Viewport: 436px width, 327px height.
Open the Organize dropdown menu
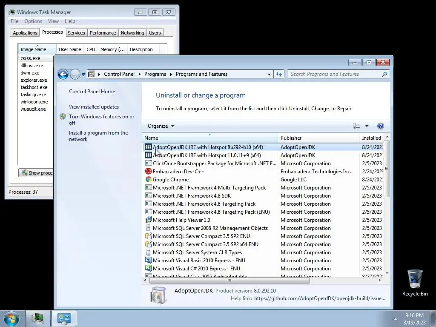click(161, 126)
